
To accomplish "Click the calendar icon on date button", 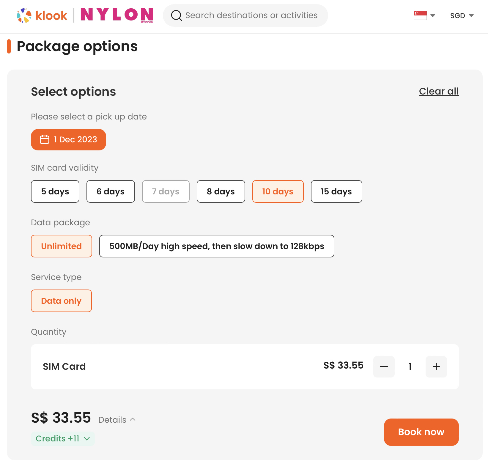I will (45, 139).
